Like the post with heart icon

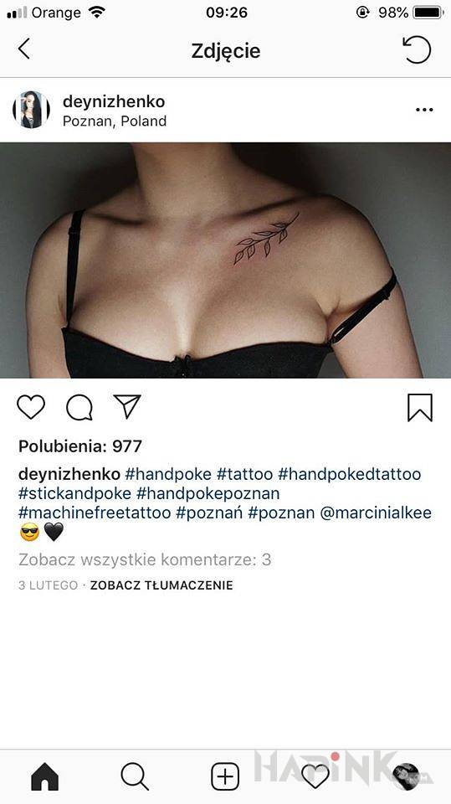click(x=31, y=407)
